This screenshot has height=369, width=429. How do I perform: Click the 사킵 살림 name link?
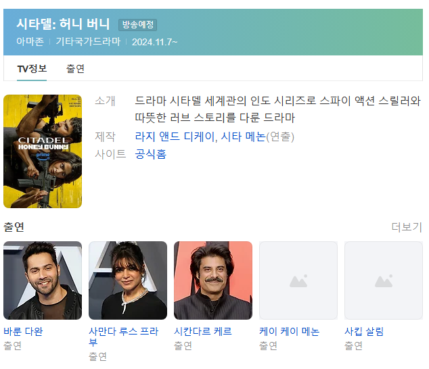click(x=364, y=331)
